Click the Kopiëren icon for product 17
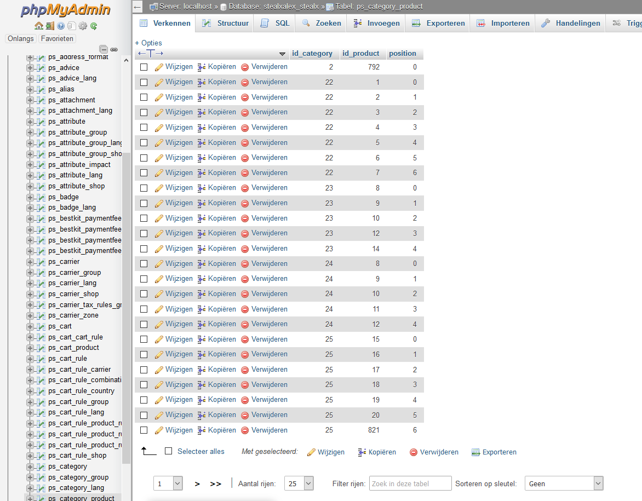Screen dimensions: 642x501 pos(202,370)
